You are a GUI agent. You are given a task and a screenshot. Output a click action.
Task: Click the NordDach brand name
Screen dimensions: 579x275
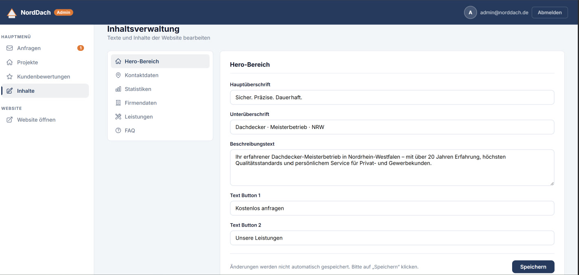(x=35, y=13)
